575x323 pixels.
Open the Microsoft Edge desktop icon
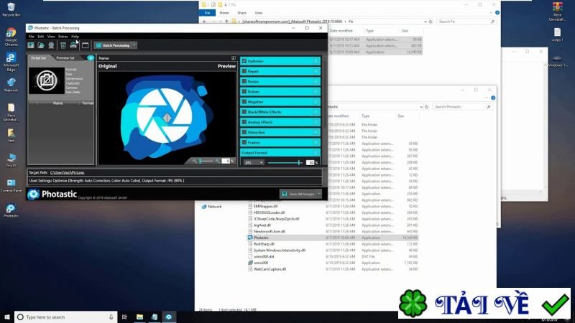coord(11,62)
